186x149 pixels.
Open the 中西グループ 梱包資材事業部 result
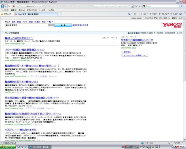click(x=21, y=130)
